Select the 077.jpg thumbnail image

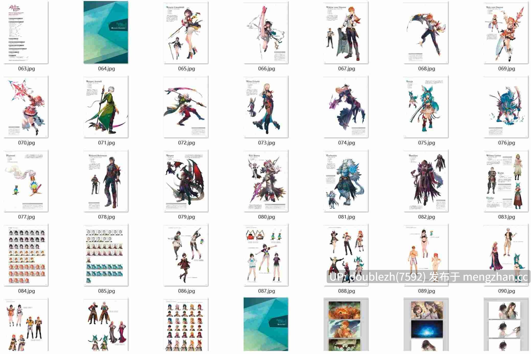pos(26,181)
